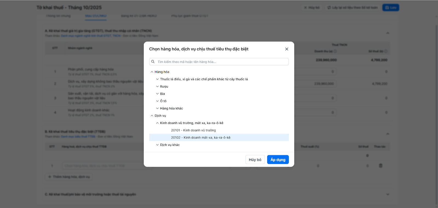Select 20101 - Kinh doanh vũ trường

pos(193,130)
